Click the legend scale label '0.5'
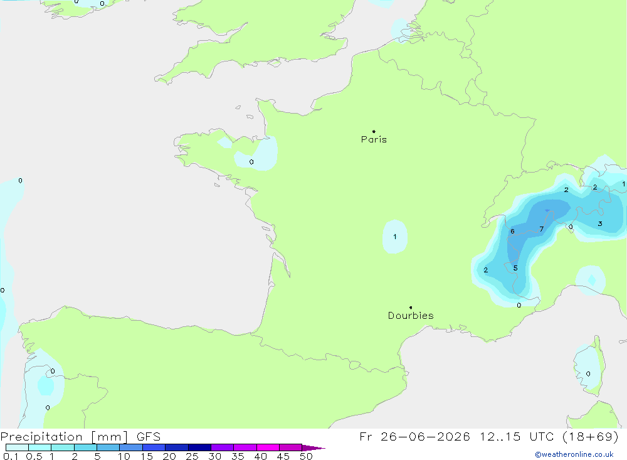This screenshot has width=627, height=460. pyautogui.click(x=34, y=456)
